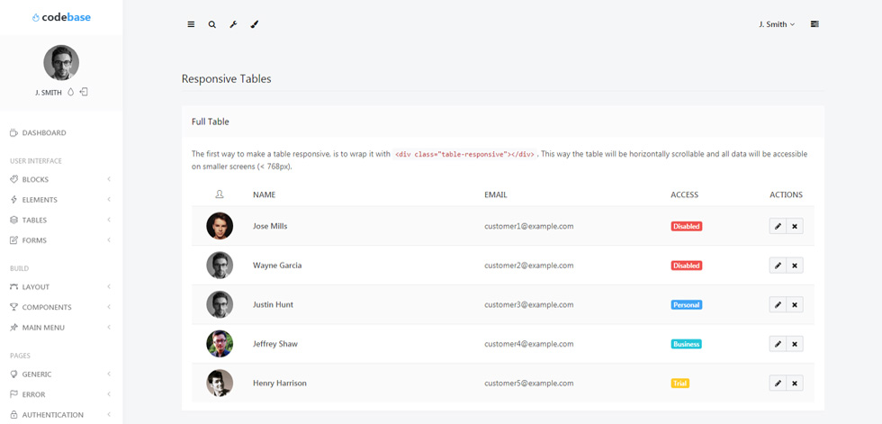Click the Forms note icon in sidebar
Screen dimensions: 882x424
click(x=14, y=240)
